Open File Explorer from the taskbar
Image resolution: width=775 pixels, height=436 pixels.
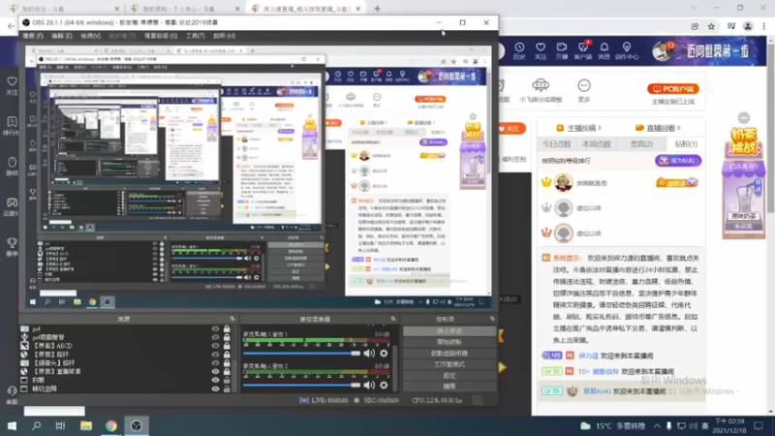pyautogui.click(x=86, y=425)
